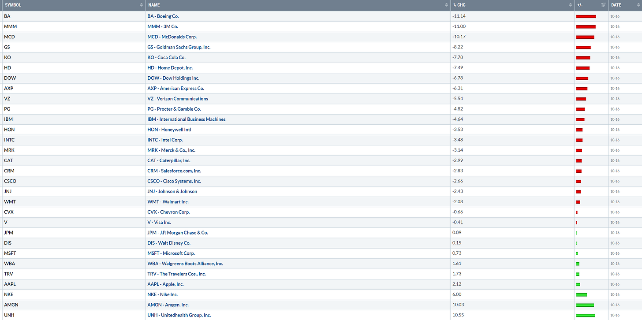
Task: Open KO - Coca Cola Co. link
Action: click(x=166, y=58)
